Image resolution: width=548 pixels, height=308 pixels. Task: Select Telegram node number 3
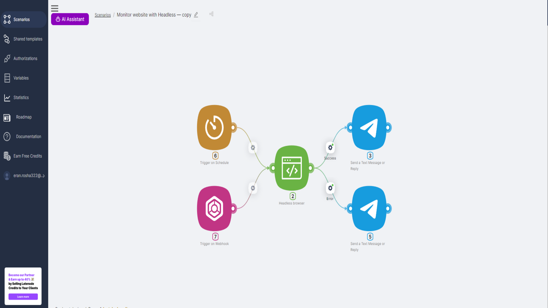(369, 127)
